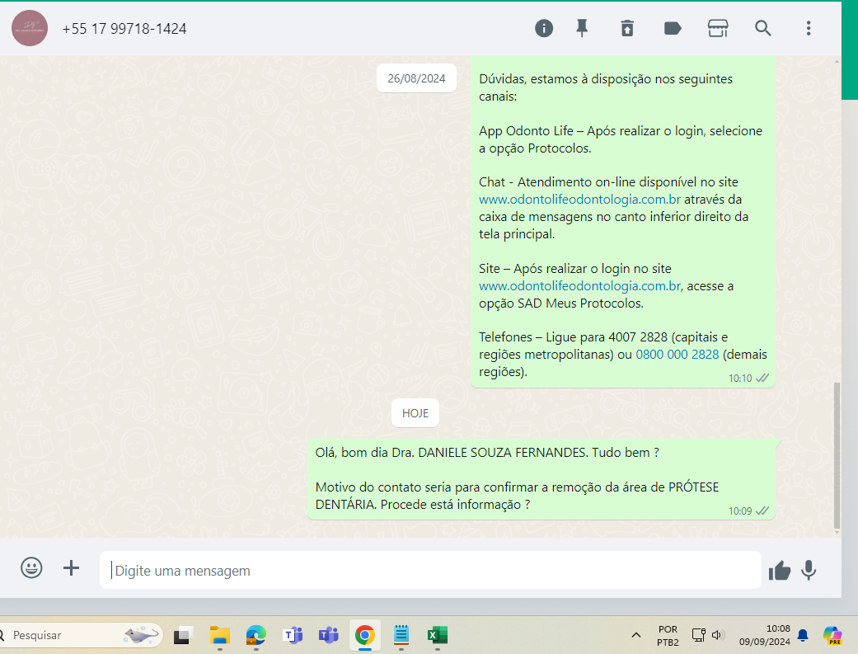The width and height of the screenshot is (858, 654).
Task: Open the Copilot preview tray icon
Action: (x=832, y=635)
